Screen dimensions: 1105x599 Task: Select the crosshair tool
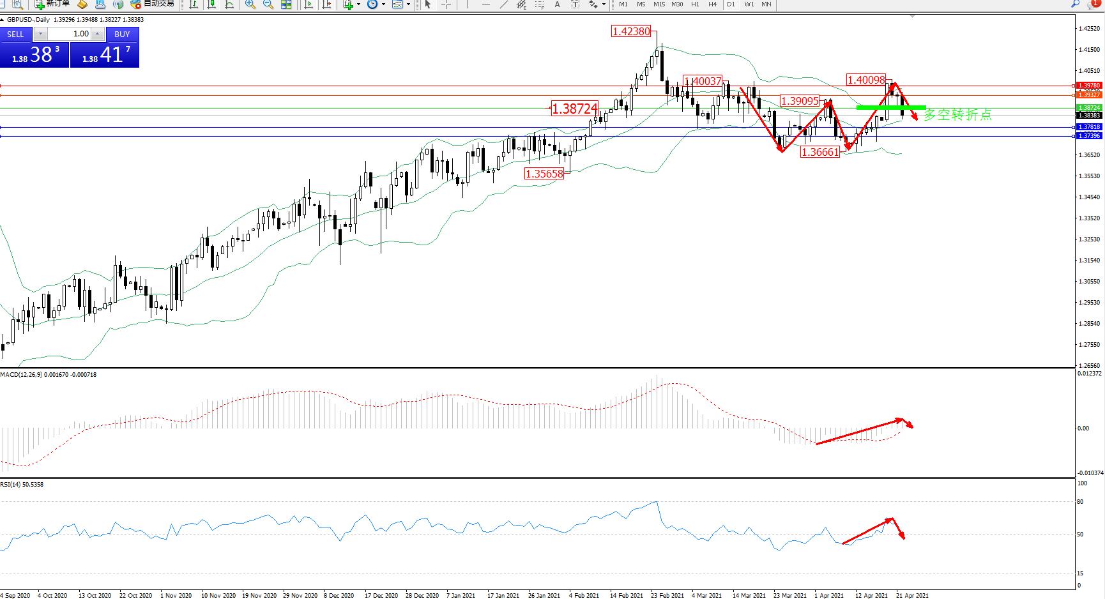pyautogui.click(x=446, y=4)
